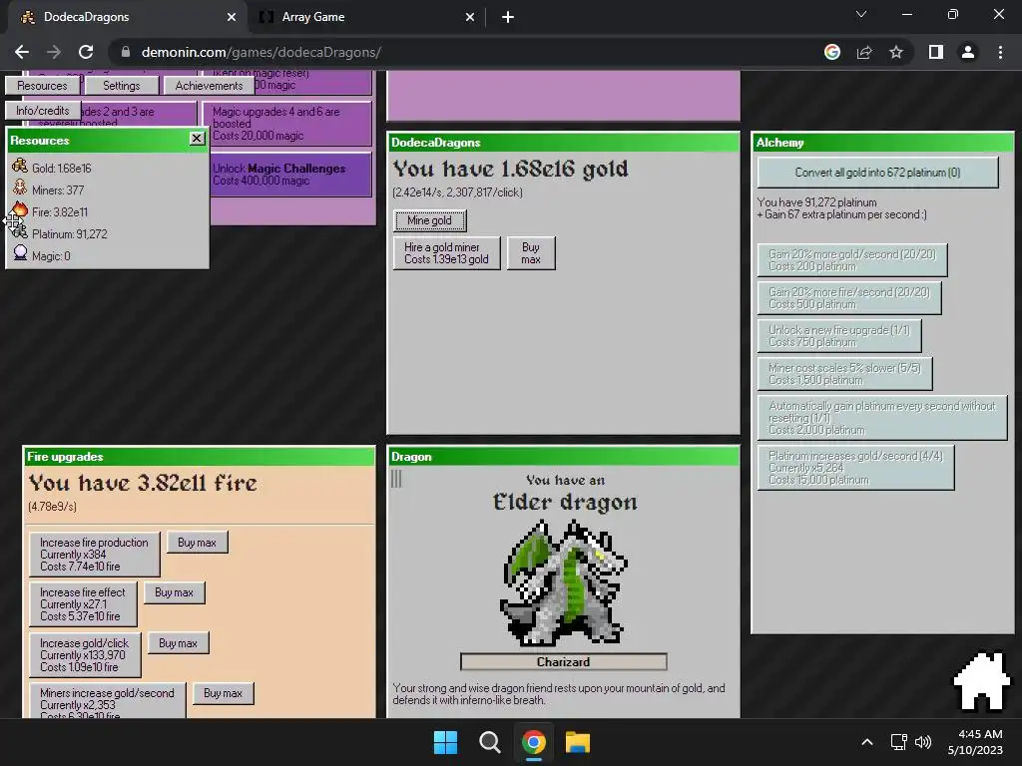
Task: Click Gain 20% more gold/second upgrade
Action: [852, 260]
